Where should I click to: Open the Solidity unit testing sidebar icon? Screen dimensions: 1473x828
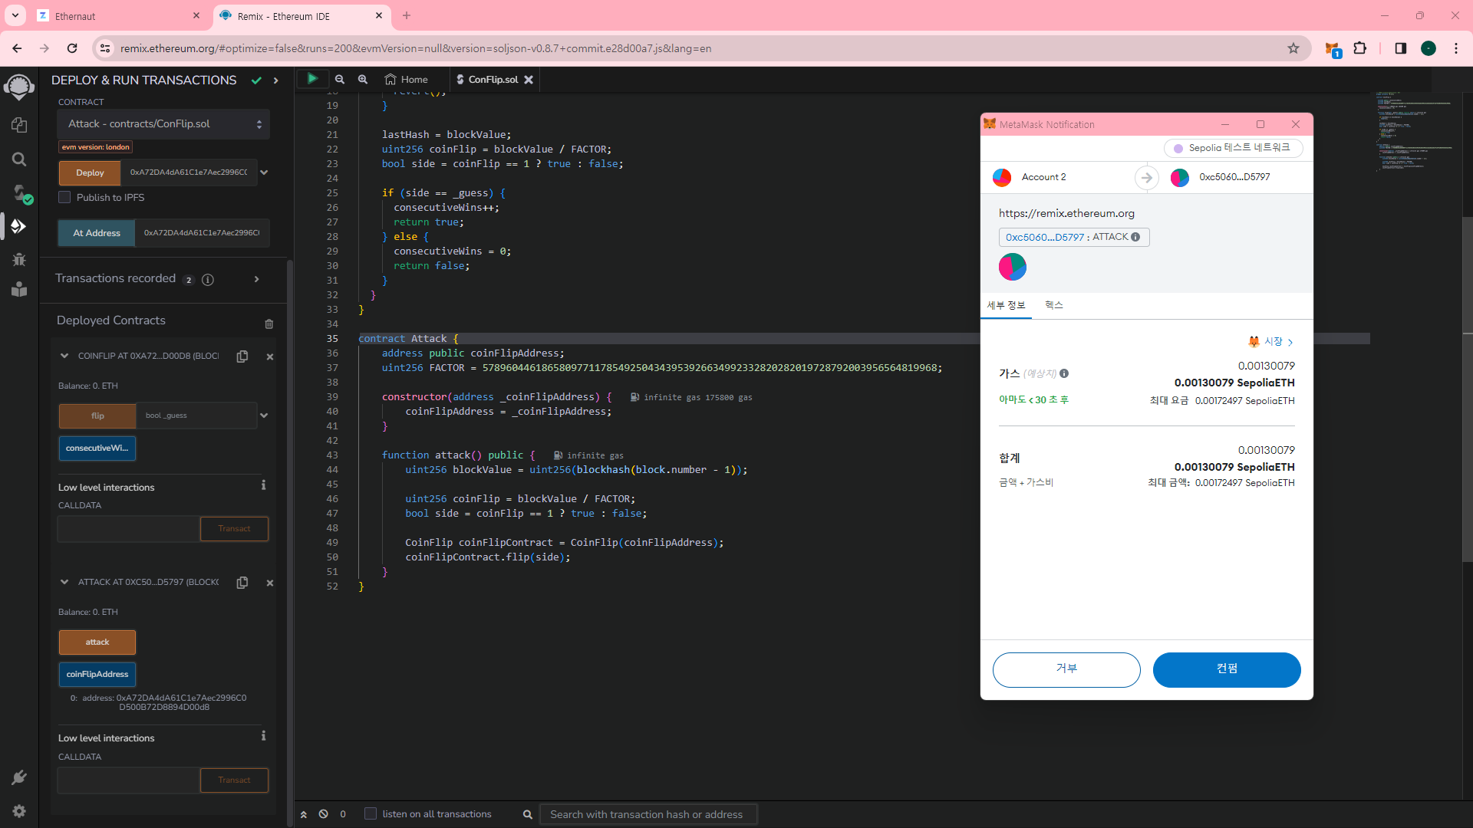pyautogui.click(x=19, y=289)
